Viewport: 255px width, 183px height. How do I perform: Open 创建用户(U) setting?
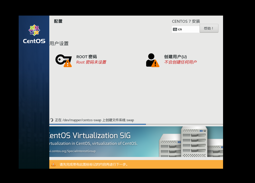tap(175, 57)
